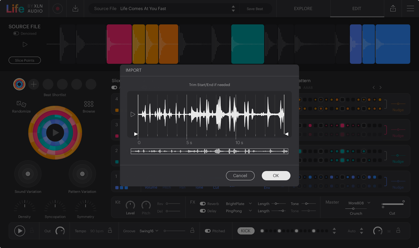
Task: Cancel the Import dialog
Action: [x=240, y=176]
